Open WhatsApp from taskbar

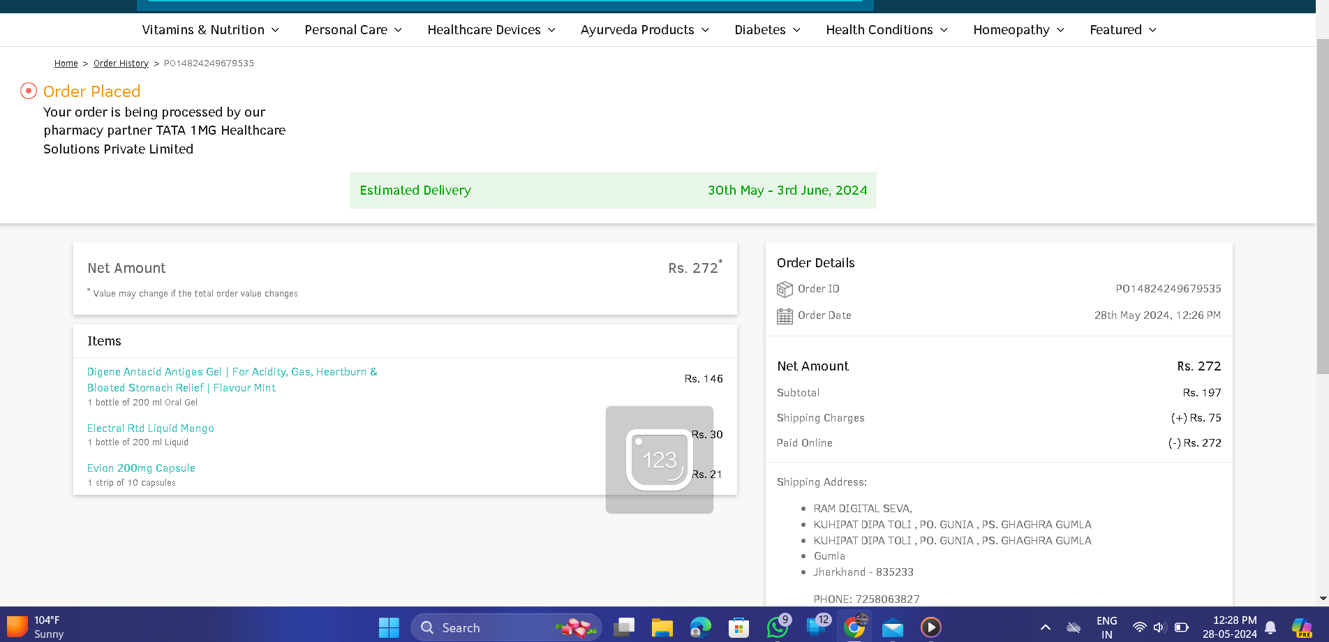(x=778, y=626)
